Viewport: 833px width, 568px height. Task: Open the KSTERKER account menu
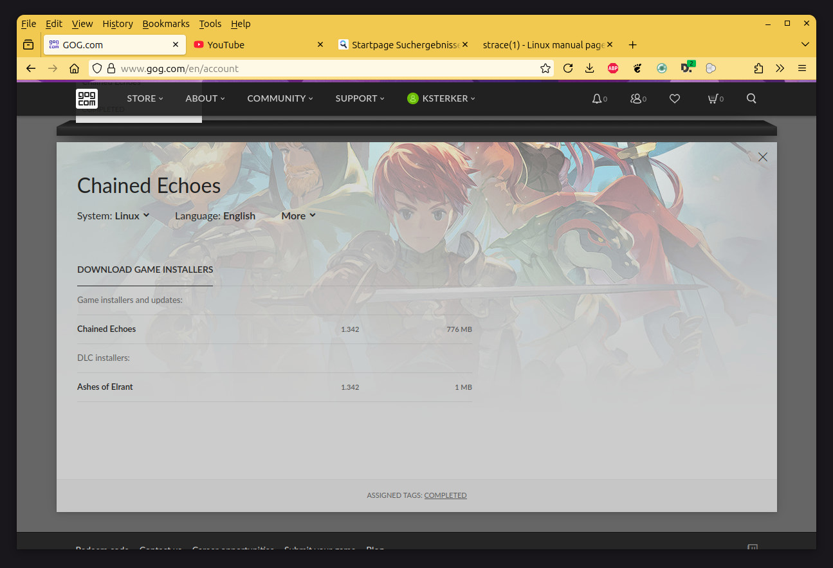(x=441, y=98)
